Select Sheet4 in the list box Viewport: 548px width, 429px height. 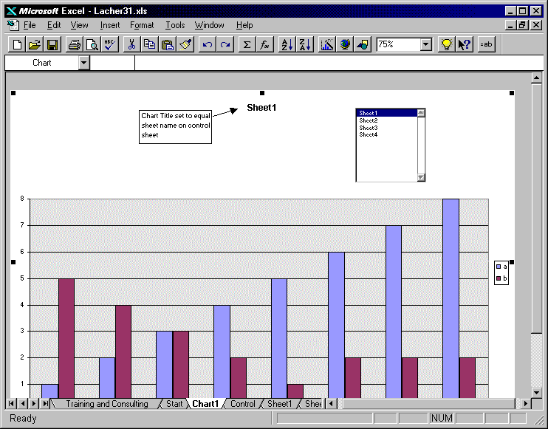click(x=386, y=134)
